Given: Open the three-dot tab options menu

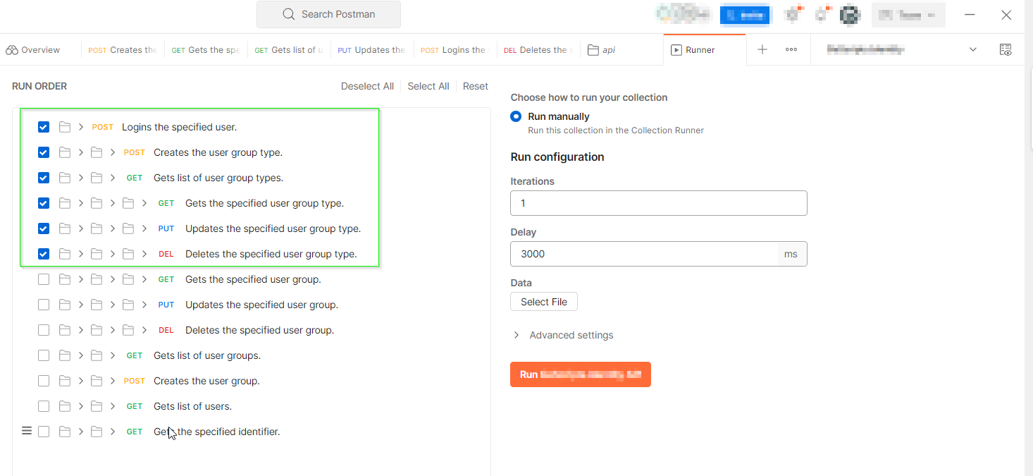Looking at the screenshot, I should coord(791,50).
